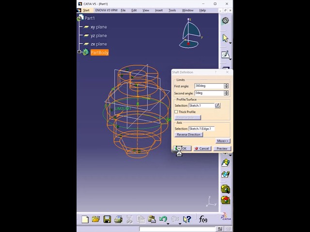Open the Part Design workbench gear icon
Screen dimensions: 310x232
point(225,21)
